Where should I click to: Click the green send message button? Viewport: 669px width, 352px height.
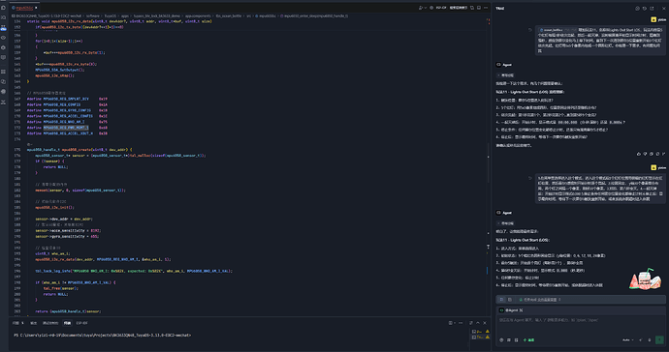click(659, 340)
